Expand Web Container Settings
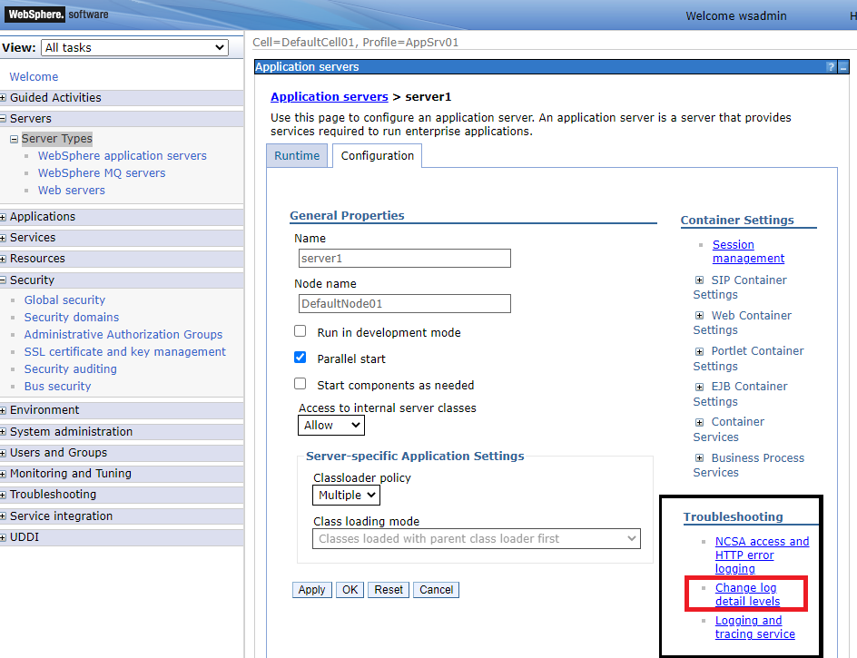Viewport: 857px width, 658px height. 699,315
